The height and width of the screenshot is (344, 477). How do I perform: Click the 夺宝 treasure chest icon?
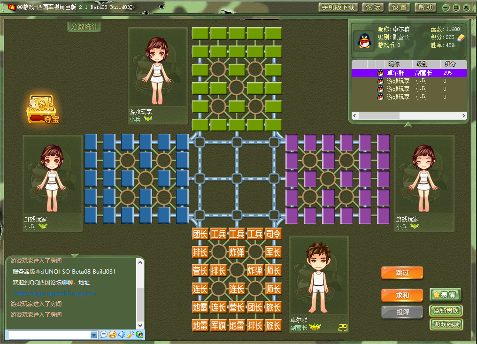43,109
